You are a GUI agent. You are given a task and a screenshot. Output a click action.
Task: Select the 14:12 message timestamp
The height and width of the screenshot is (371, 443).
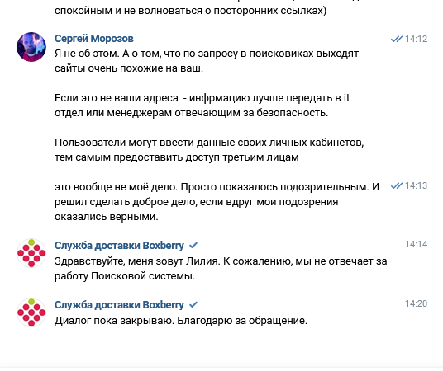point(417,39)
